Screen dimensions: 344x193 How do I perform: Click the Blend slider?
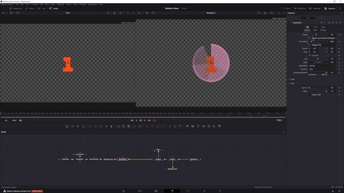318,91
